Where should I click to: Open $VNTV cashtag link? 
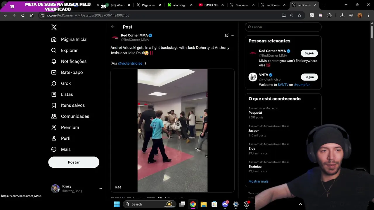tap(283, 85)
